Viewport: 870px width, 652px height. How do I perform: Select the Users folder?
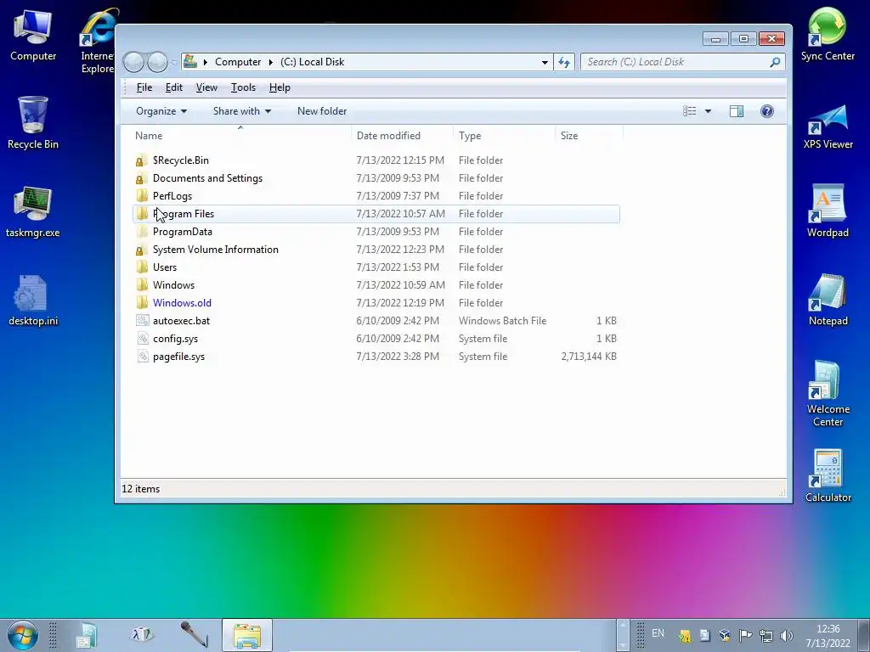376,267
